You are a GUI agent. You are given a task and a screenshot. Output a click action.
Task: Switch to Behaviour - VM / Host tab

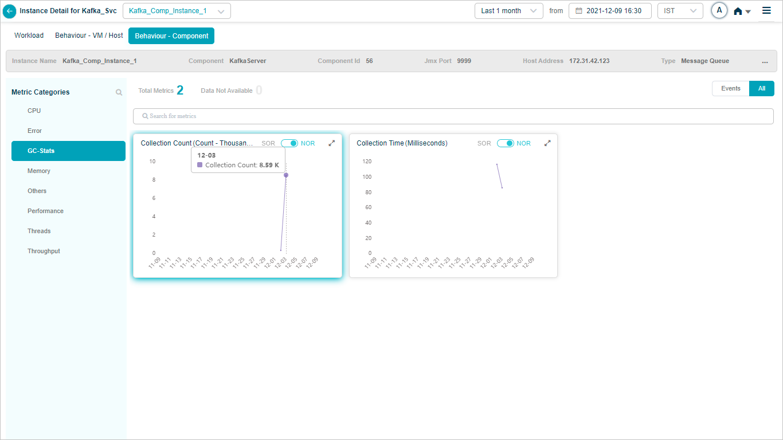coord(89,36)
